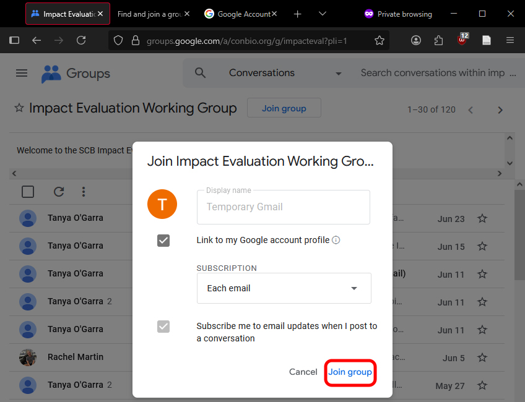This screenshot has height=402, width=525.
Task: Cancel the join group dialog
Action: click(303, 372)
